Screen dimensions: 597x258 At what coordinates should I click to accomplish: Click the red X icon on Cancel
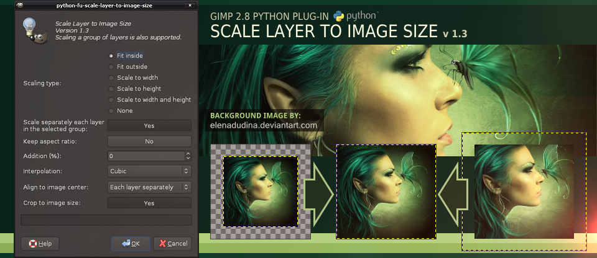tap(162, 244)
